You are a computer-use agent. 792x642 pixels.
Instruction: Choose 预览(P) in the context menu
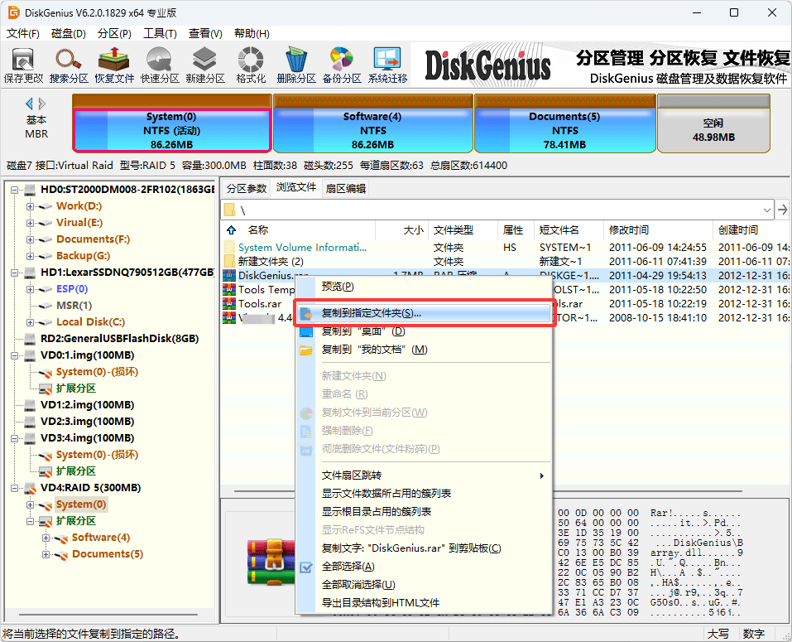pos(423,287)
